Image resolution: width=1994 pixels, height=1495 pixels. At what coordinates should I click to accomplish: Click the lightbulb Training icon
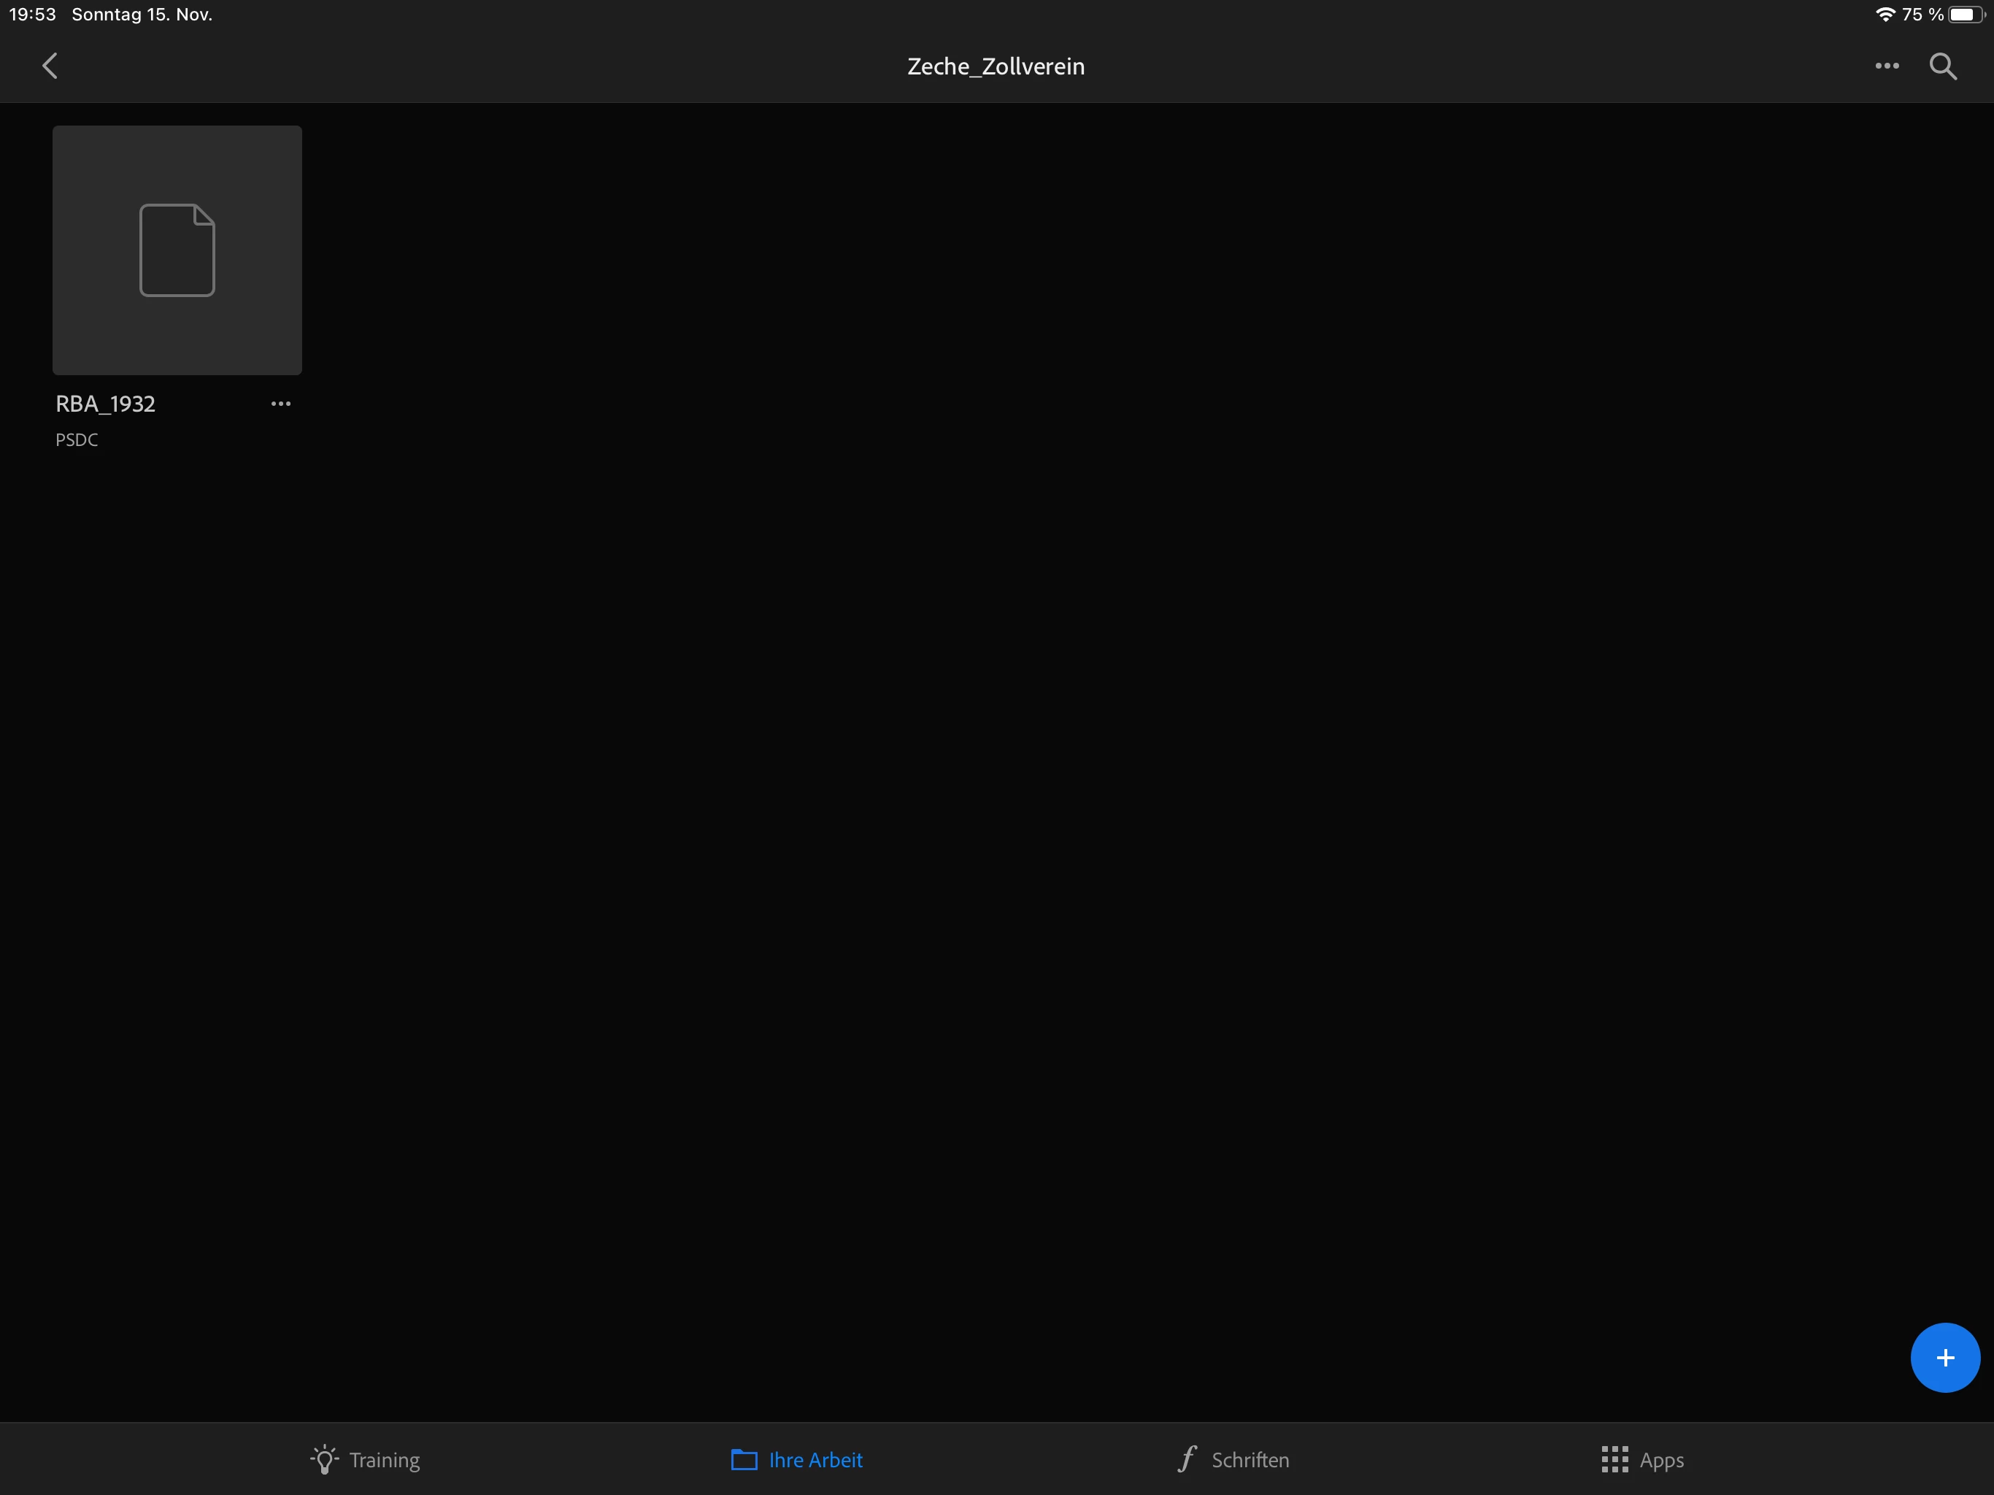point(325,1460)
